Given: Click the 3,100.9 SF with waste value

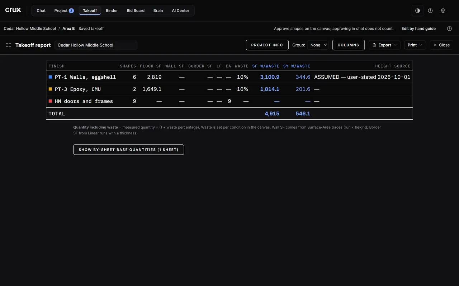Looking at the screenshot, I should (270, 77).
